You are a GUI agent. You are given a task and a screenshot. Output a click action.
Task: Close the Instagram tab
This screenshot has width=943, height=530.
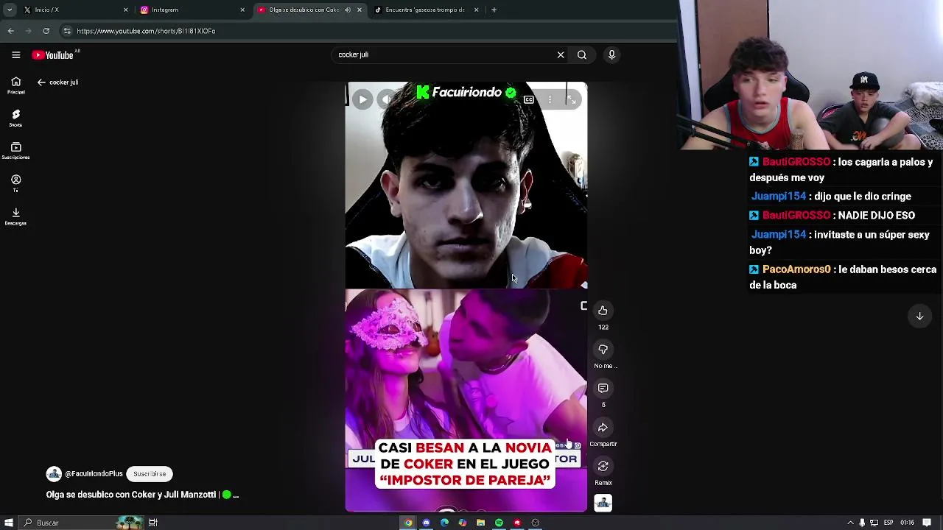coord(242,10)
